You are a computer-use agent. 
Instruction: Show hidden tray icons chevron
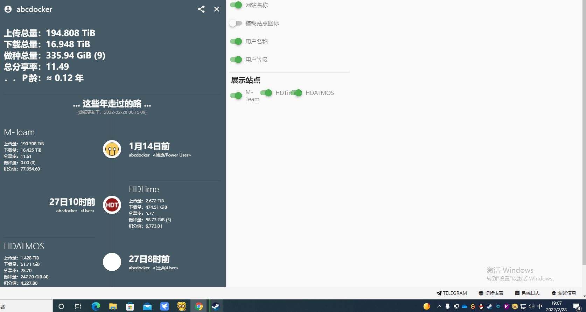click(x=439, y=306)
